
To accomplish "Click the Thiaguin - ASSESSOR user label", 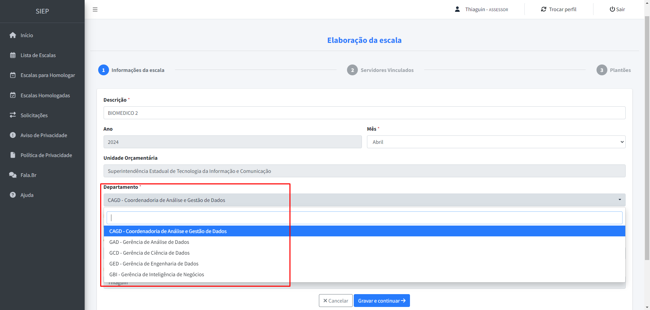I will (x=486, y=9).
